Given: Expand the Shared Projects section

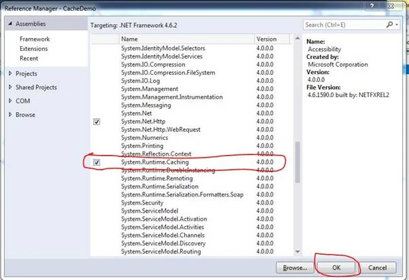Looking at the screenshot, I should click(x=10, y=87).
